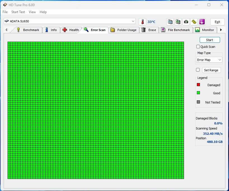Click the copy screenshot to clipboard icon

[x=178, y=22]
